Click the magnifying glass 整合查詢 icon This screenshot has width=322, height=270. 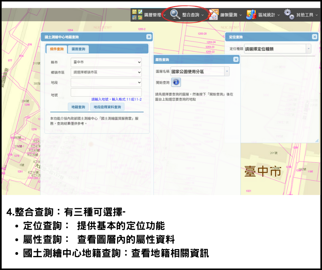(x=175, y=15)
